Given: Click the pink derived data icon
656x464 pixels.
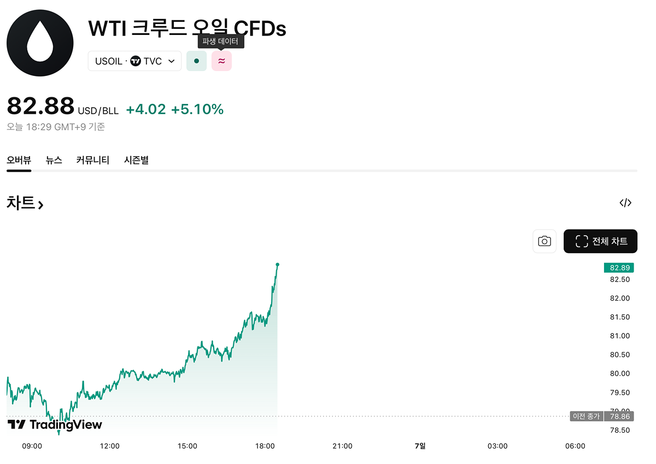Looking at the screenshot, I should click(x=221, y=61).
